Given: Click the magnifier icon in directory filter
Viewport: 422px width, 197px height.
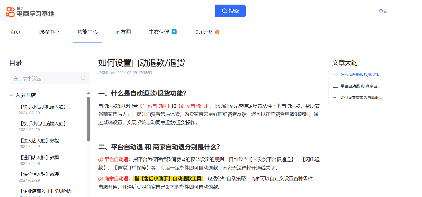Looking at the screenshot, I should (83, 78).
